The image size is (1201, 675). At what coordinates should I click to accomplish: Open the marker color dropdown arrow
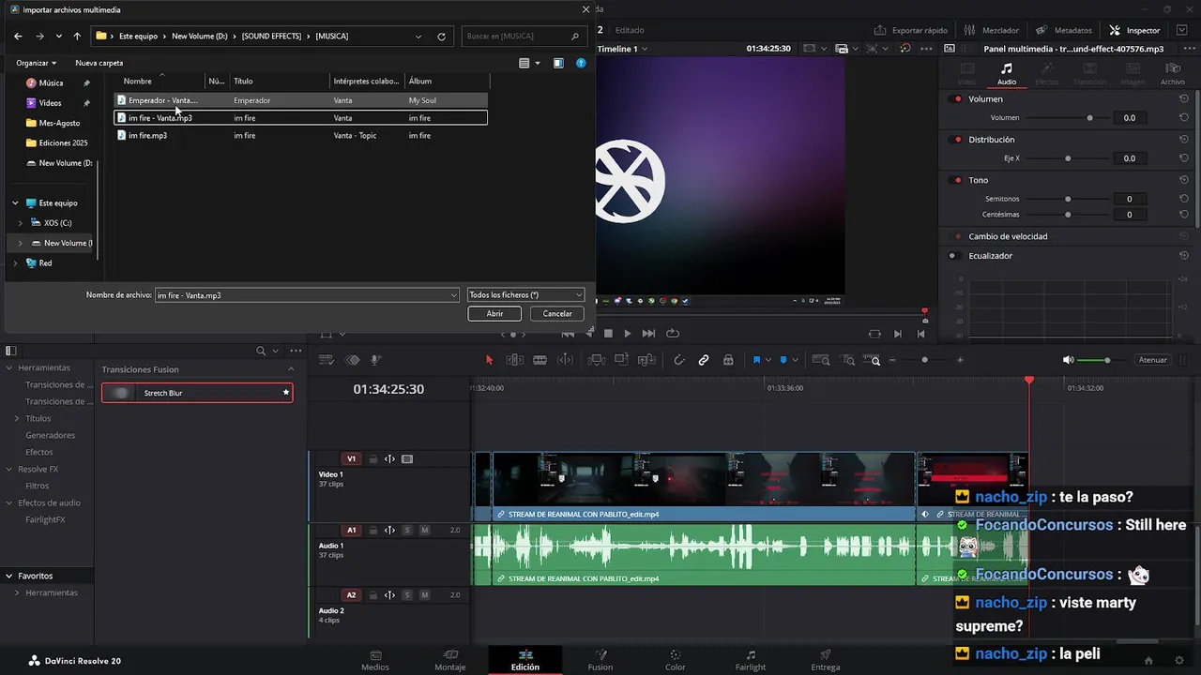pos(795,360)
